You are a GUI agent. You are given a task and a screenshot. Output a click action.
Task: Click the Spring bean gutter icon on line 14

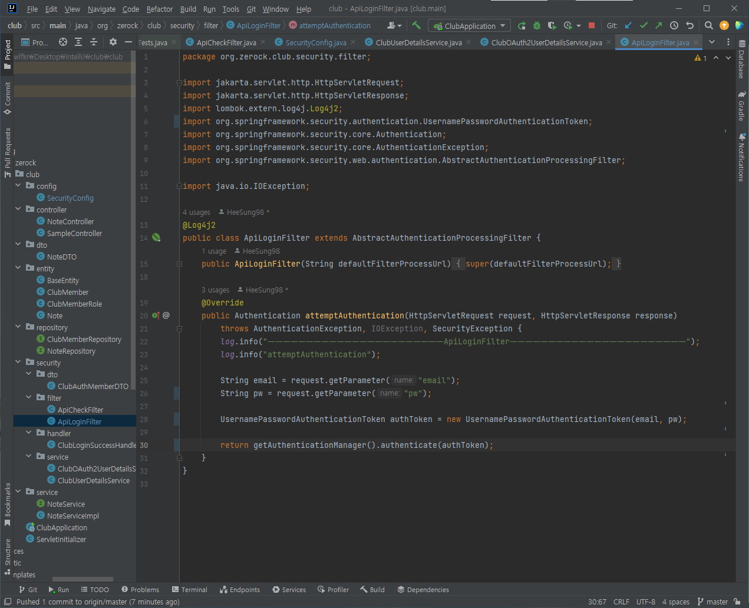coord(156,238)
